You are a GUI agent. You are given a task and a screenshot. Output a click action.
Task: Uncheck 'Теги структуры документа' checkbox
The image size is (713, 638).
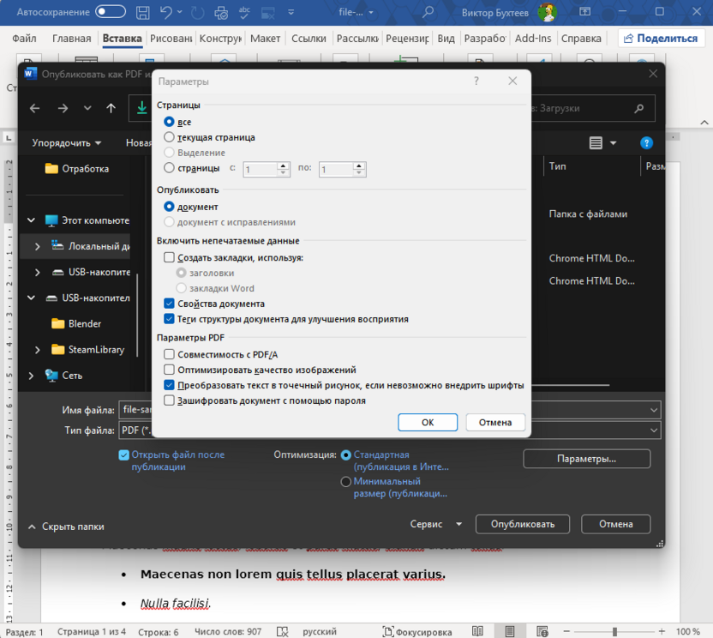(x=169, y=319)
